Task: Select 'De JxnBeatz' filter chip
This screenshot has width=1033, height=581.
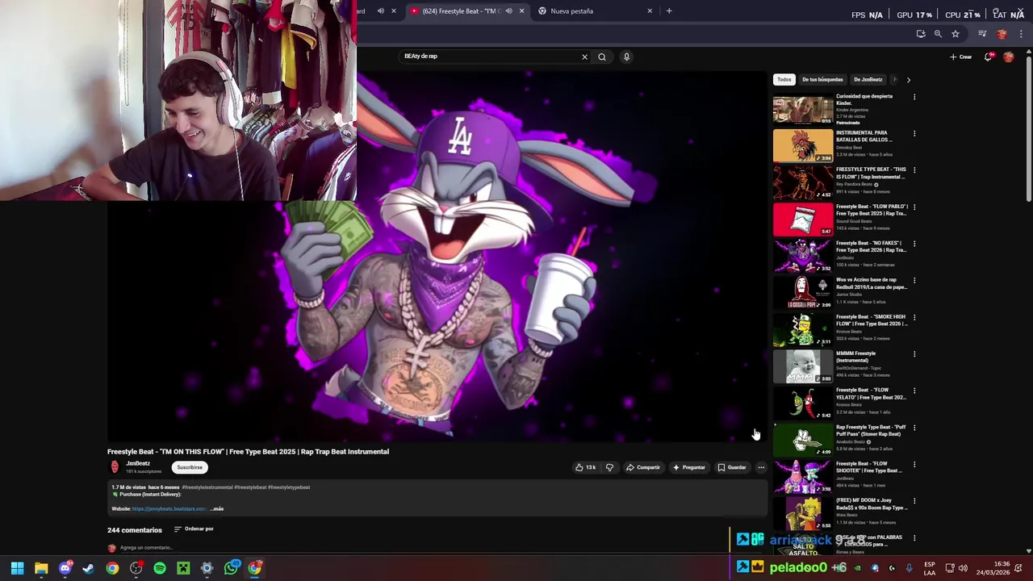Action: pyautogui.click(x=868, y=80)
